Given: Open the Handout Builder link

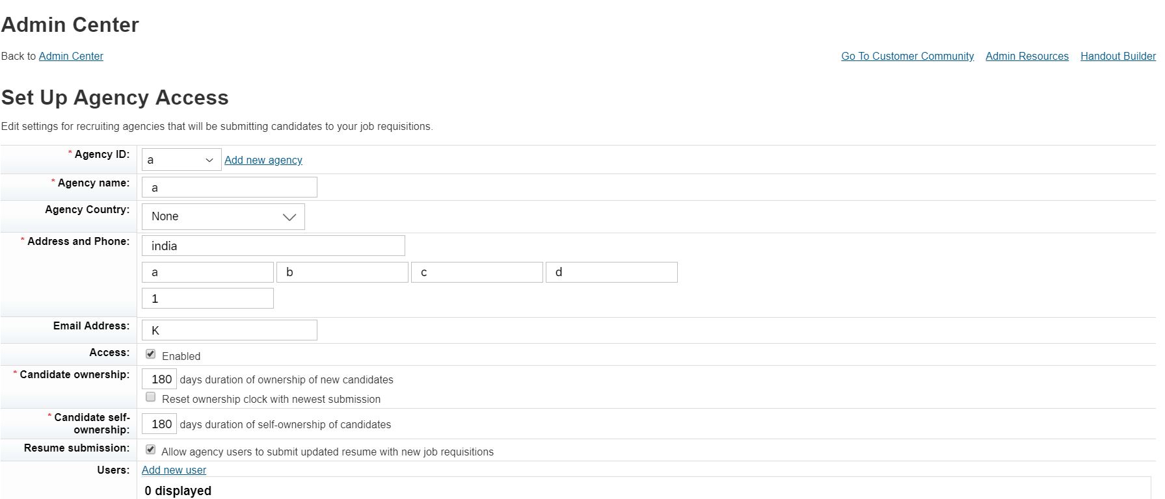Looking at the screenshot, I should point(1118,56).
